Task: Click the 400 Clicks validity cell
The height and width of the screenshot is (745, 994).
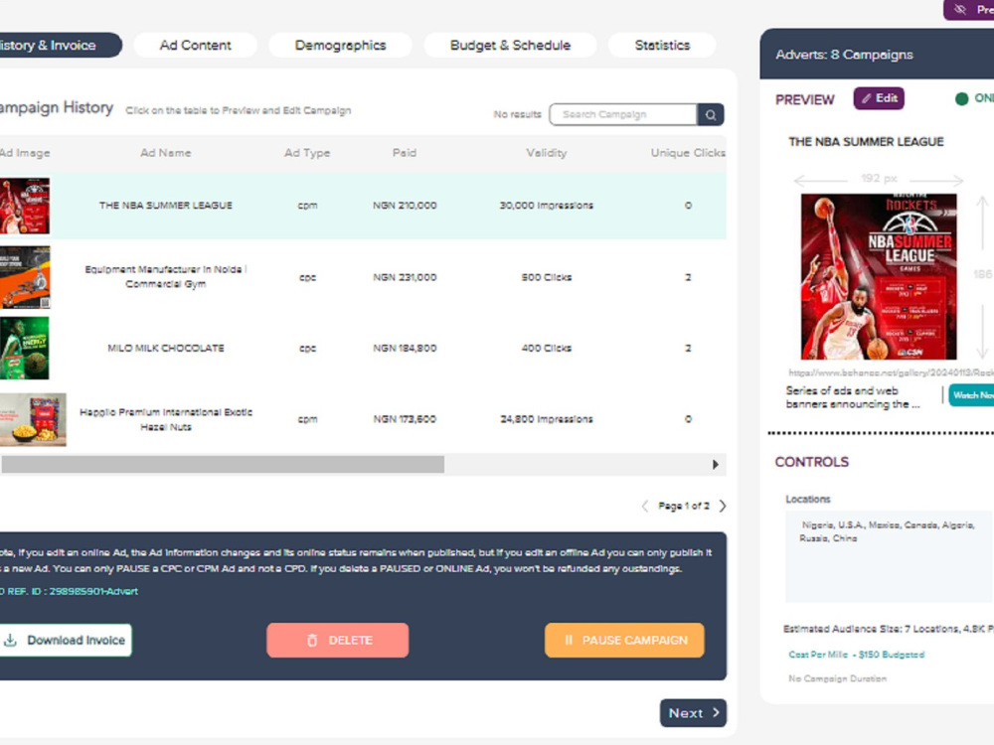Action: tap(547, 349)
